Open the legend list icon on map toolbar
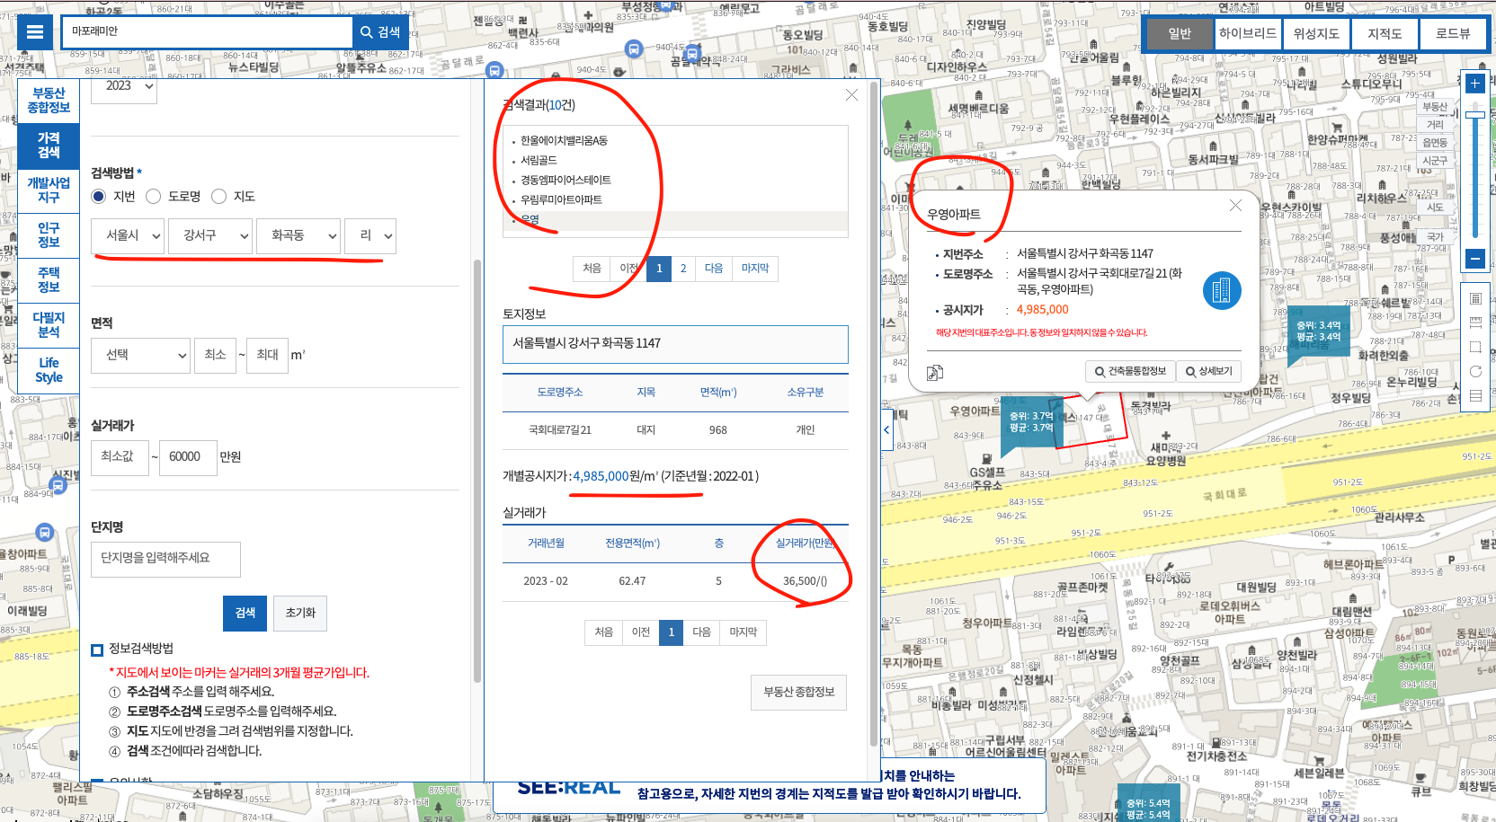Image resolution: width=1496 pixels, height=822 pixels. point(1475,395)
